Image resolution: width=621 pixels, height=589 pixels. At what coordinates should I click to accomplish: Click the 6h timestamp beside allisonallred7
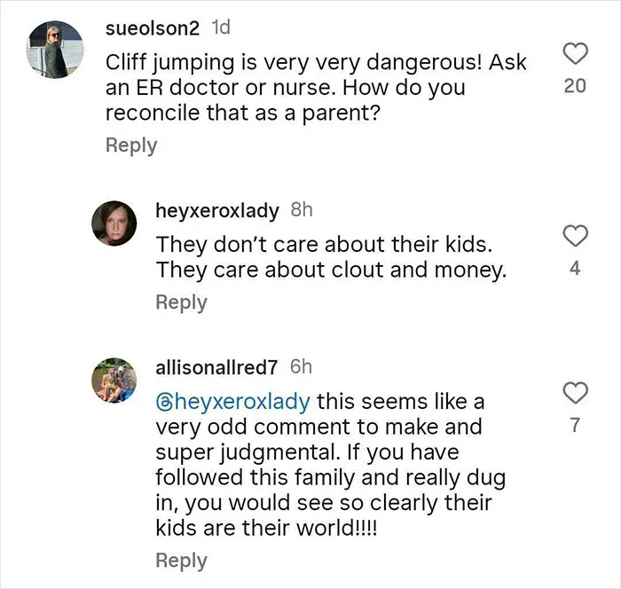(x=301, y=366)
